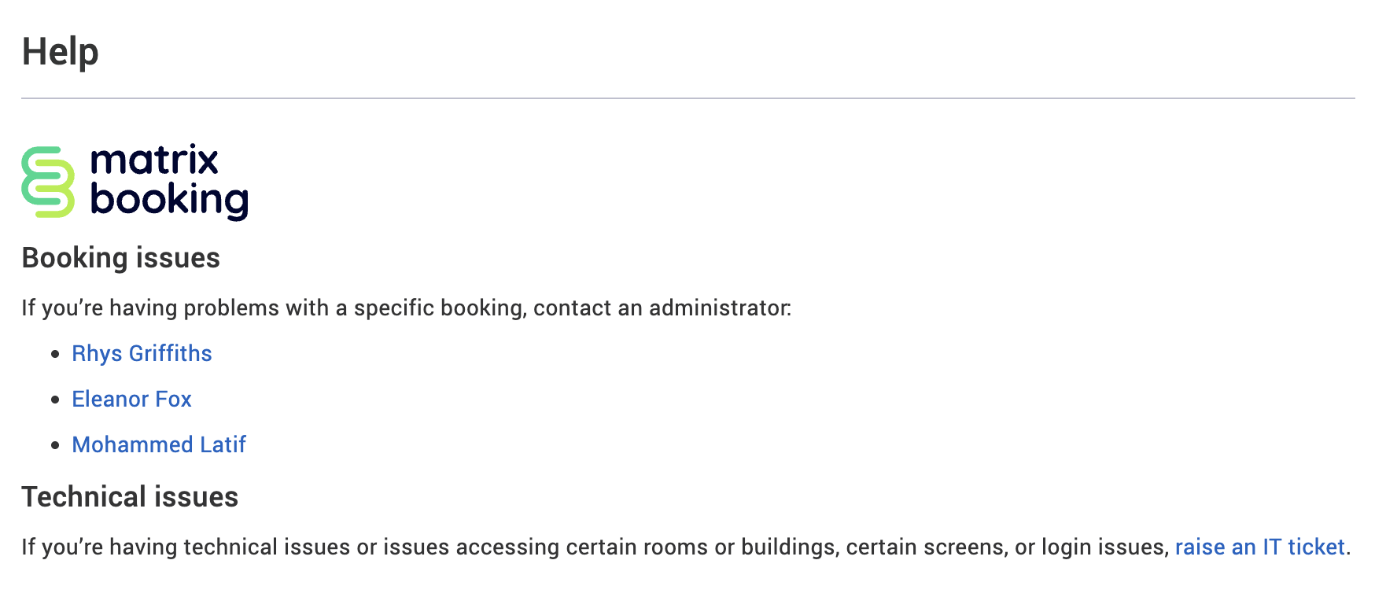
Task: Select the Mohammed Latif link
Action: click(159, 445)
